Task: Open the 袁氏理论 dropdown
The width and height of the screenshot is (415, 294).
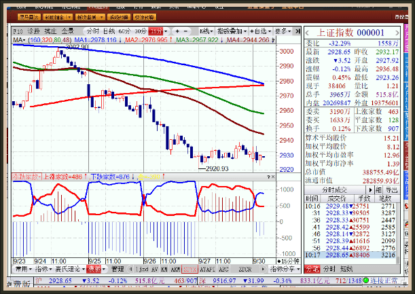Action: tap(70, 269)
